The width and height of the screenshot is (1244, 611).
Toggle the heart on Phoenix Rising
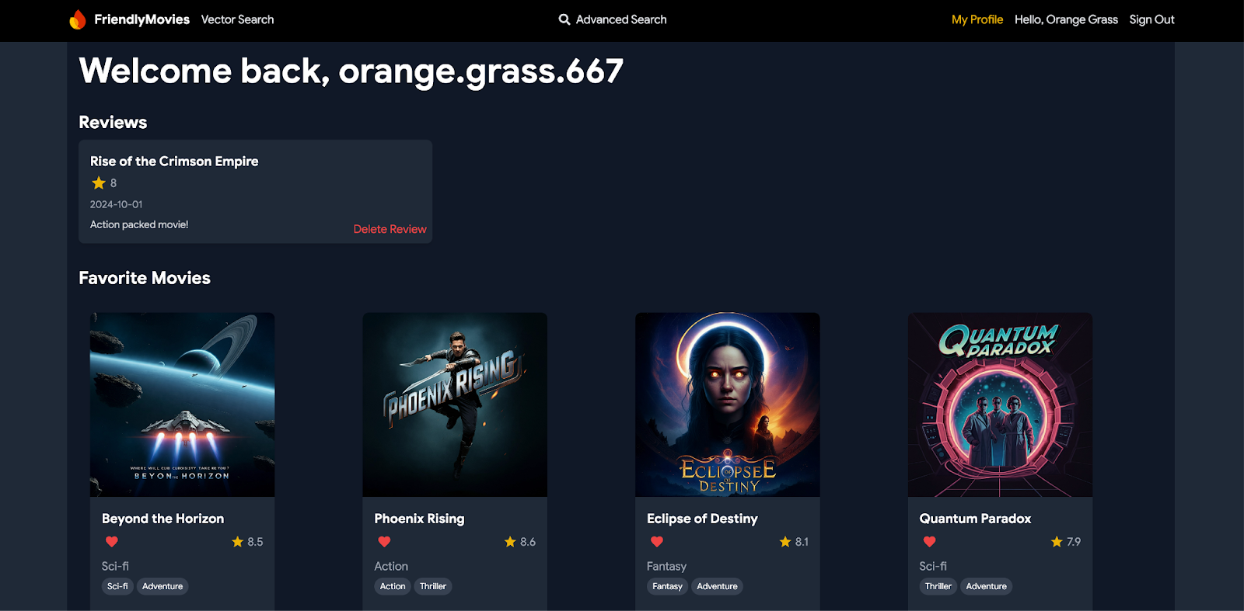coord(384,542)
